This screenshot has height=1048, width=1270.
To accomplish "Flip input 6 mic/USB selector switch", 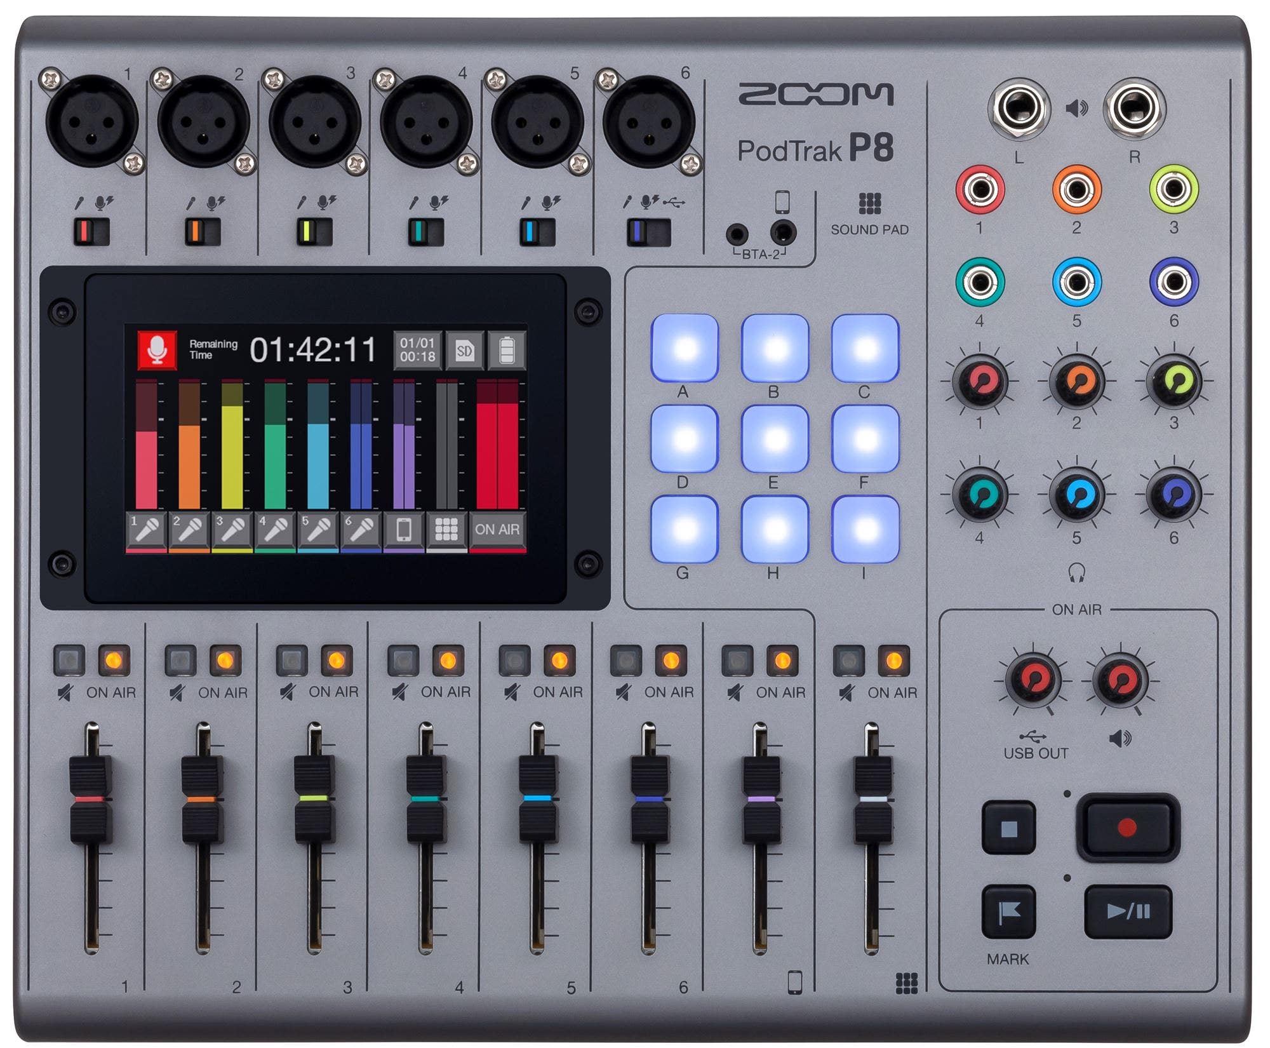I will [x=648, y=232].
